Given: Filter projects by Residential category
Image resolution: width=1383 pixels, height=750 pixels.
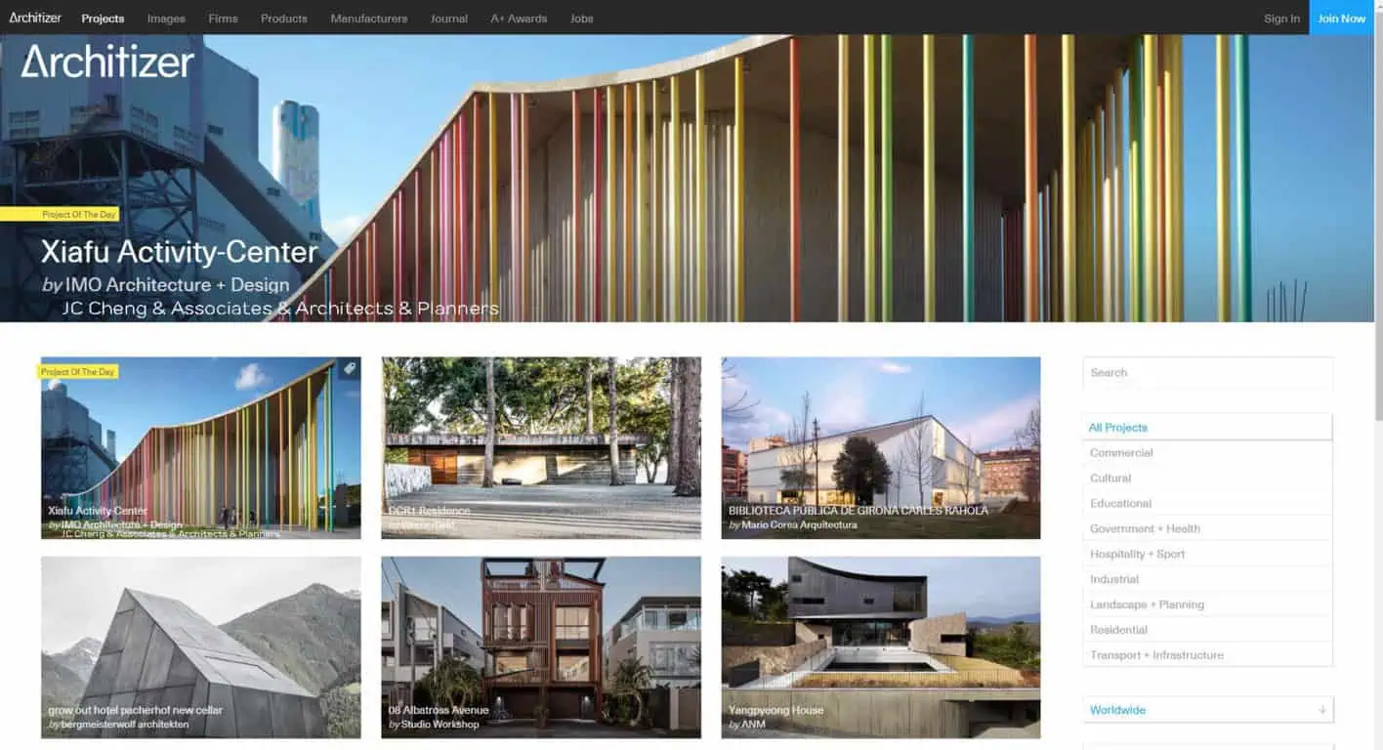Looking at the screenshot, I should 1118,630.
